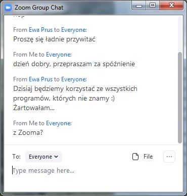The height and width of the screenshot is (196, 187).
Task: Click 'Everyone' link above 'dzień dobry' message
Action: click(59, 55)
